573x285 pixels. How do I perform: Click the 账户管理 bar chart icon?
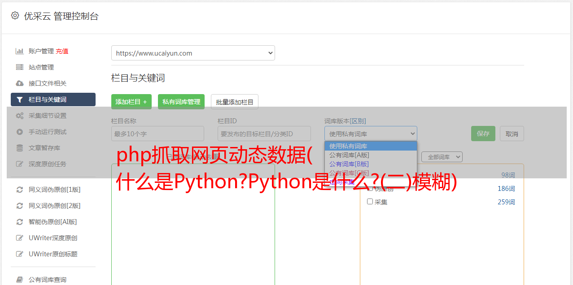tap(20, 51)
